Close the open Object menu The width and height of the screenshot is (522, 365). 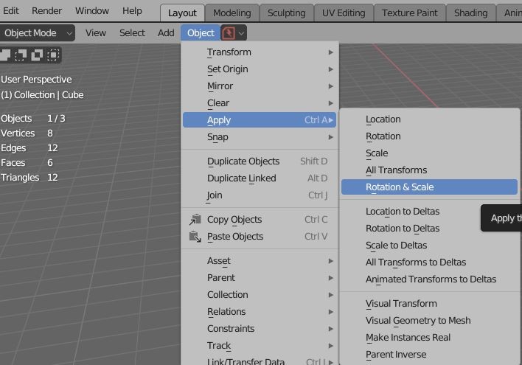201,33
